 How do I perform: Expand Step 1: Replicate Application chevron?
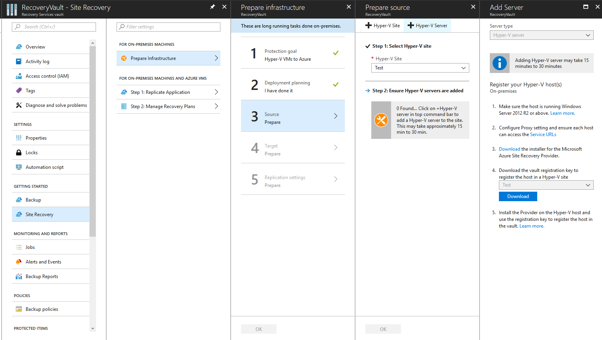pyautogui.click(x=216, y=92)
